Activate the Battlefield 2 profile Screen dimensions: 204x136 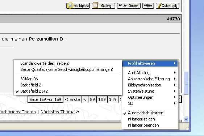tap(68, 85)
